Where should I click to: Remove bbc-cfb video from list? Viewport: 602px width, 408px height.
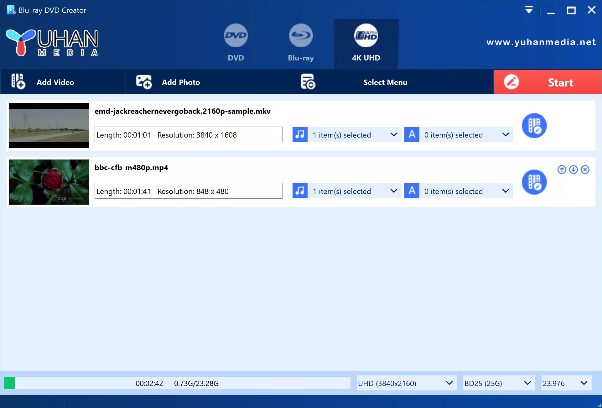(x=585, y=170)
